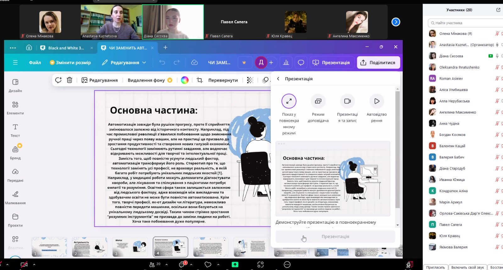Open the comments speech bubble icon
Screen dimensions: 503x270
(x=301, y=63)
